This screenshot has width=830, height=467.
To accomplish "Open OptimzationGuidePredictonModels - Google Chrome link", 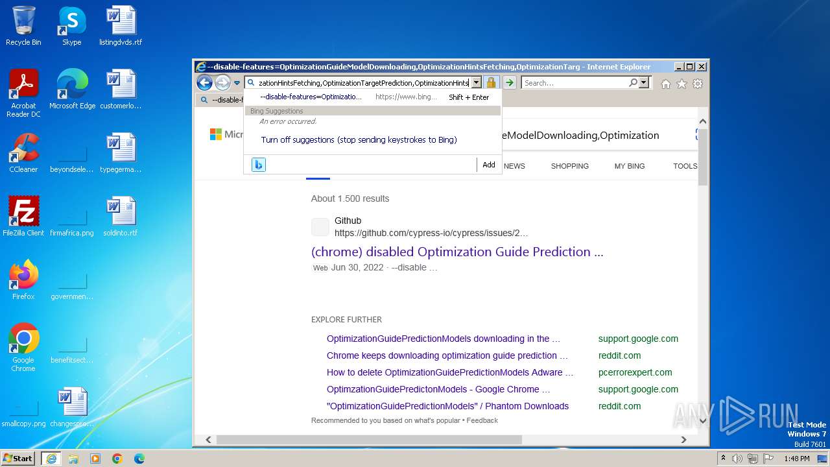I will pos(438,389).
